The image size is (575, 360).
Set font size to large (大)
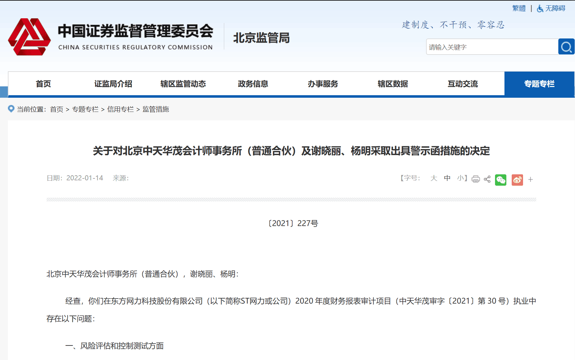pyautogui.click(x=434, y=178)
